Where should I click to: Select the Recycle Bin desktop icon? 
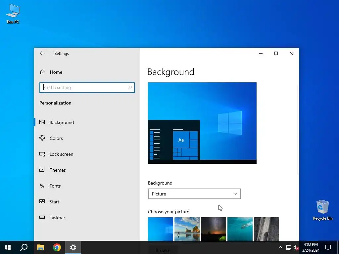[x=322, y=210]
